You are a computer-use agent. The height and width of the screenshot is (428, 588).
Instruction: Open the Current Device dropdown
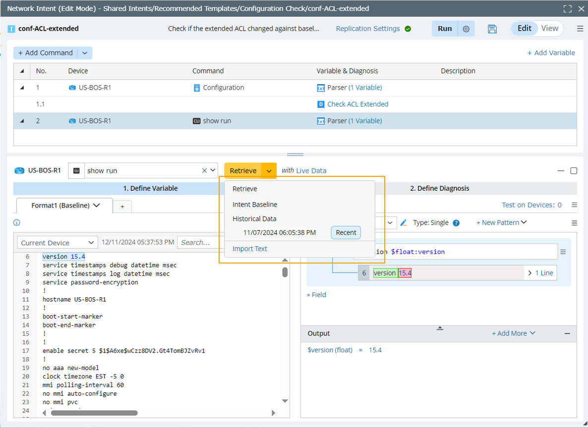57,243
